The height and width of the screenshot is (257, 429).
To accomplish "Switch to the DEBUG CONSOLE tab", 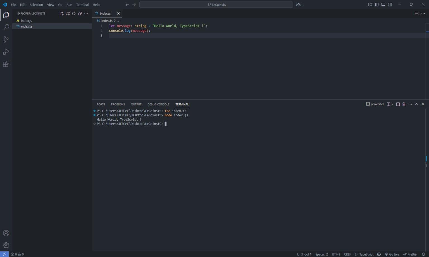I will pyautogui.click(x=158, y=104).
